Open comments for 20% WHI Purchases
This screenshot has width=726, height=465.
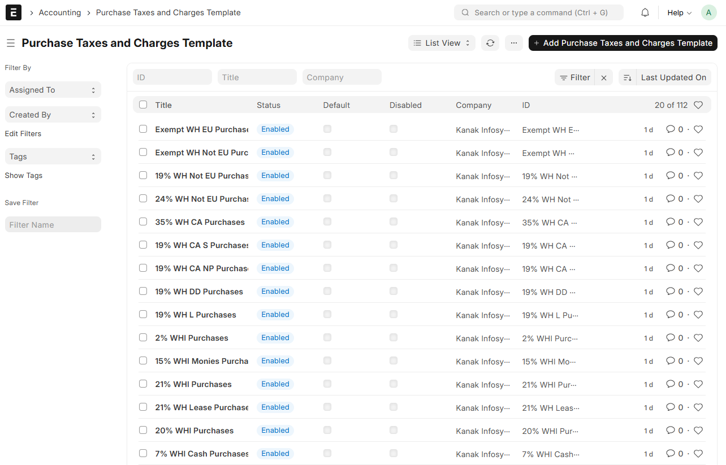[x=675, y=431]
